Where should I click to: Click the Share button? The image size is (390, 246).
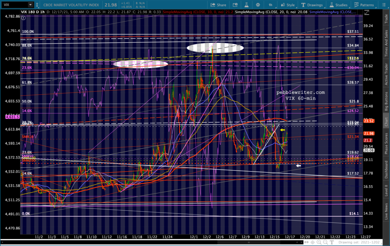tap(218, 5)
